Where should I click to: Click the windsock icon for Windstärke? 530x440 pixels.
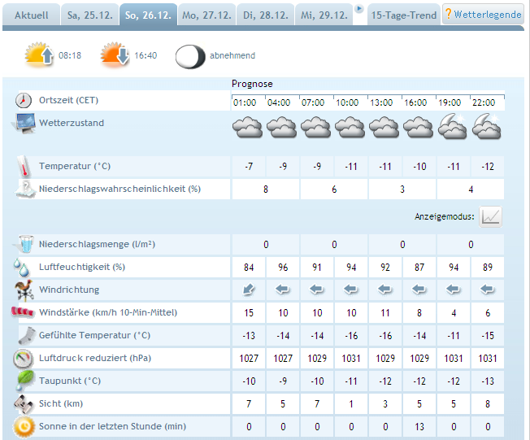click(x=23, y=311)
